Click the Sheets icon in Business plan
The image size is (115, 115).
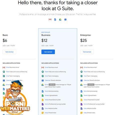43,95
